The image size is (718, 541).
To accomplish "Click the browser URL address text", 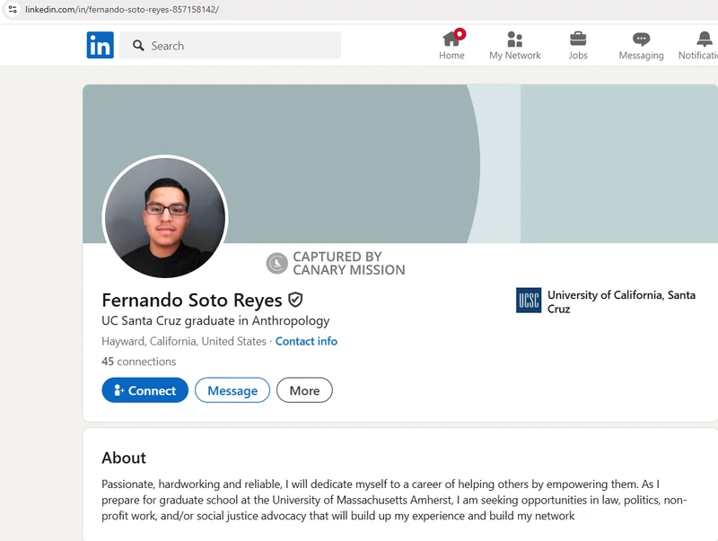I will click(x=122, y=9).
